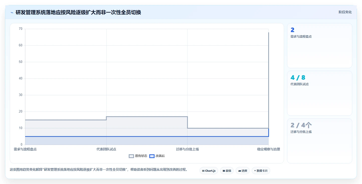Image resolution: width=362 pixels, height=184 pixels.
Task: Click the 进度 tag chip
Action: (x=243, y=171)
